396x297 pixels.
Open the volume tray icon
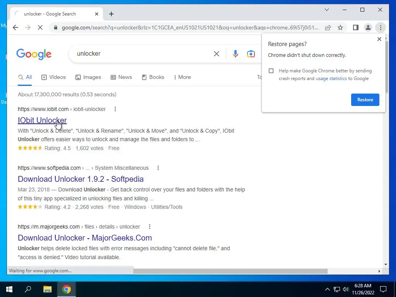[346, 289]
